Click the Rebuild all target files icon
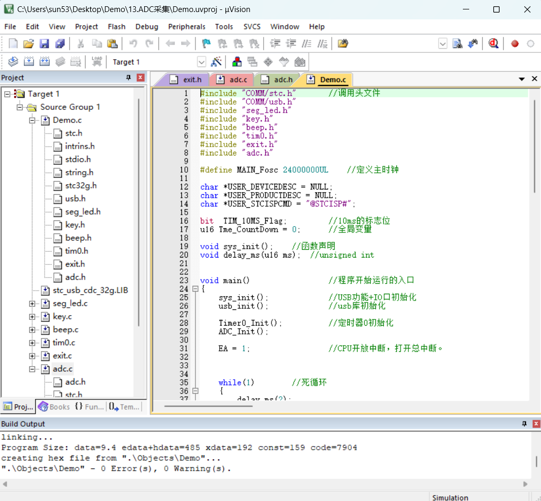Screen dimensions: 541x501 (x=45, y=62)
